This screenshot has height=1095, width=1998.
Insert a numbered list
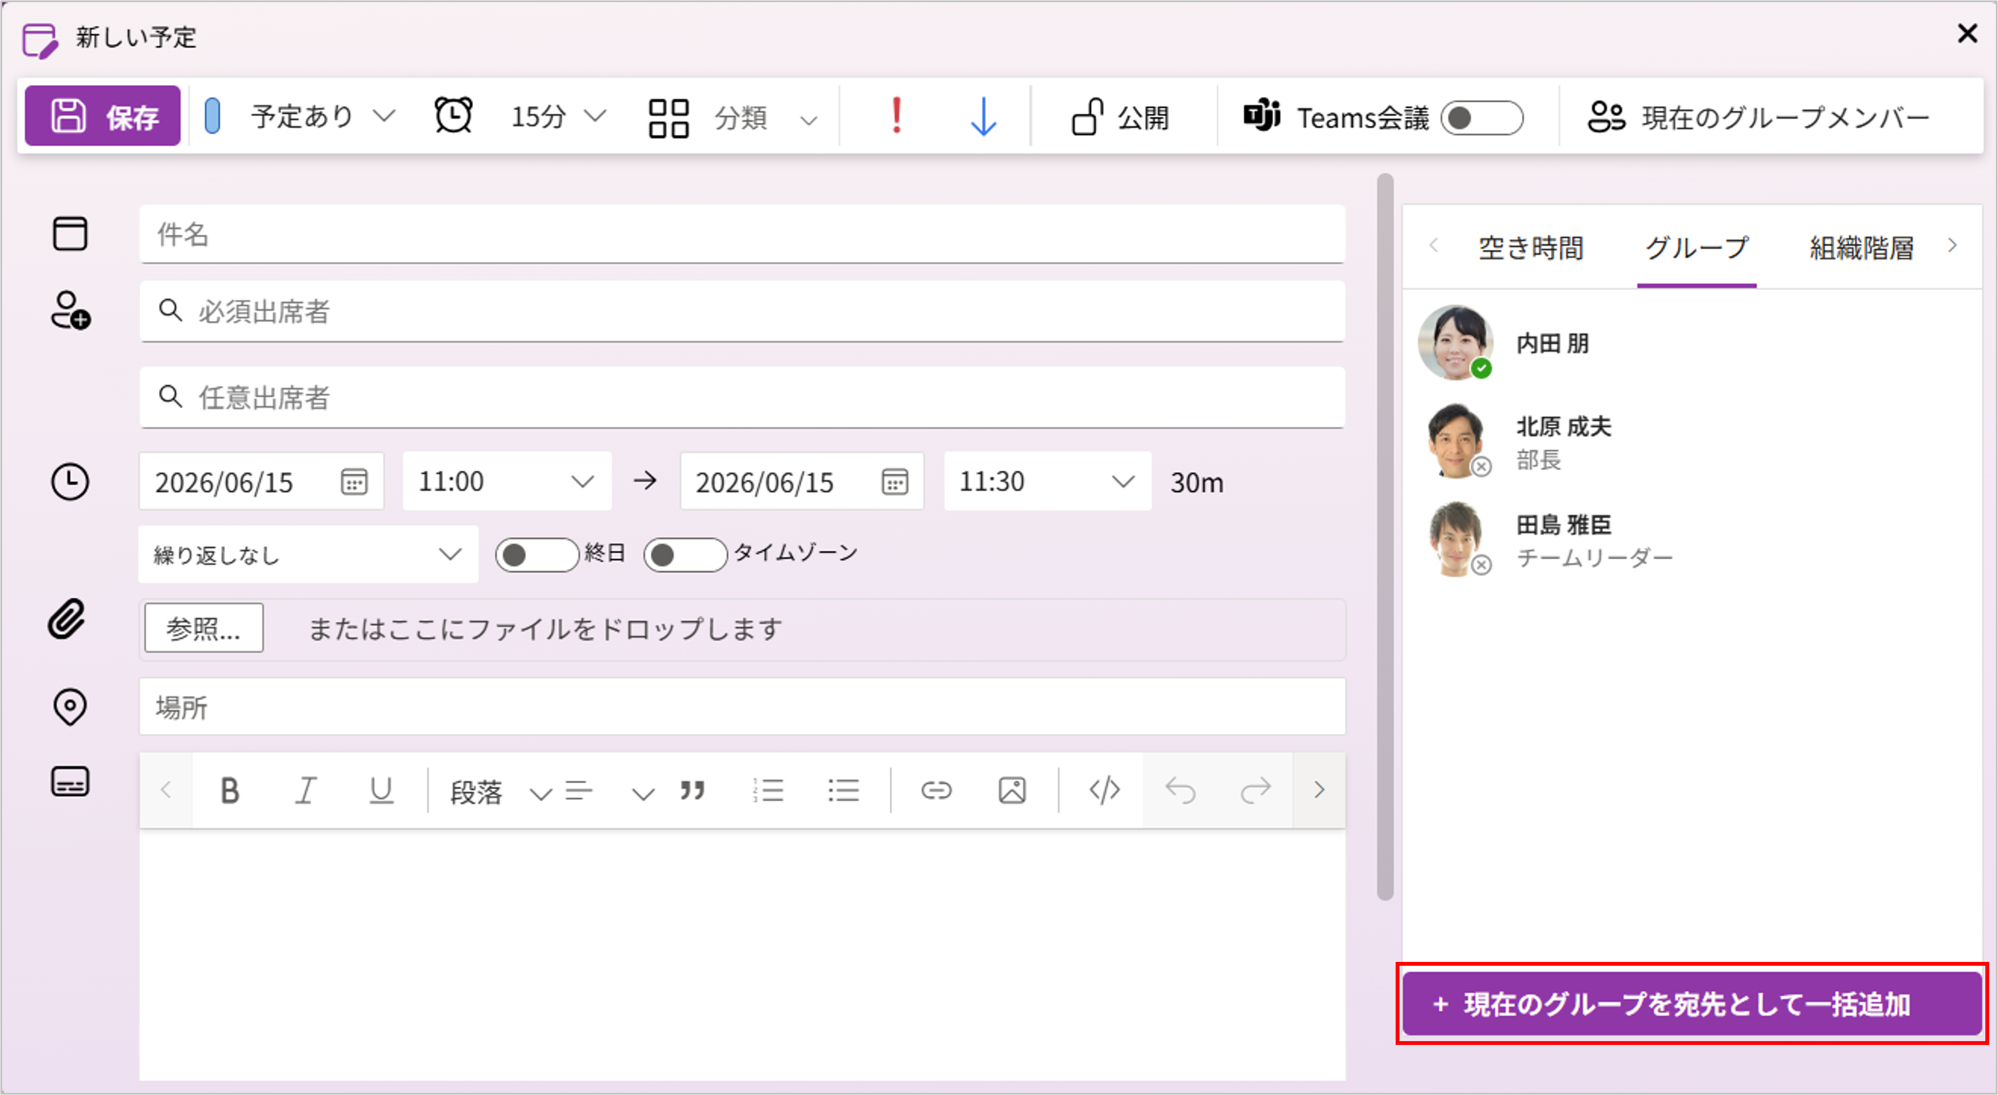pyautogui.click(x=768, y=790)
